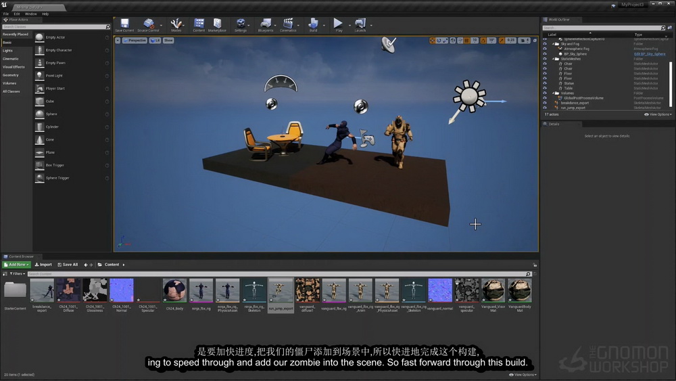Open World Outliner View Options dropdown
676x381 pixels.
coord(658,114)
